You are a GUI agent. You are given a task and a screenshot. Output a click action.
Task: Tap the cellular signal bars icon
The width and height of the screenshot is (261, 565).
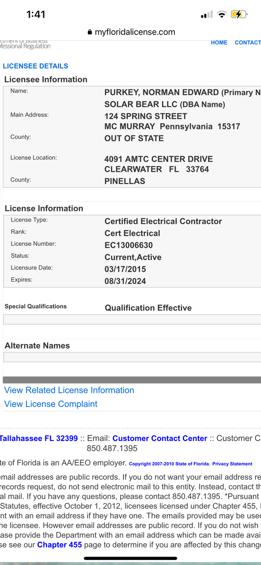click(206, 15)
